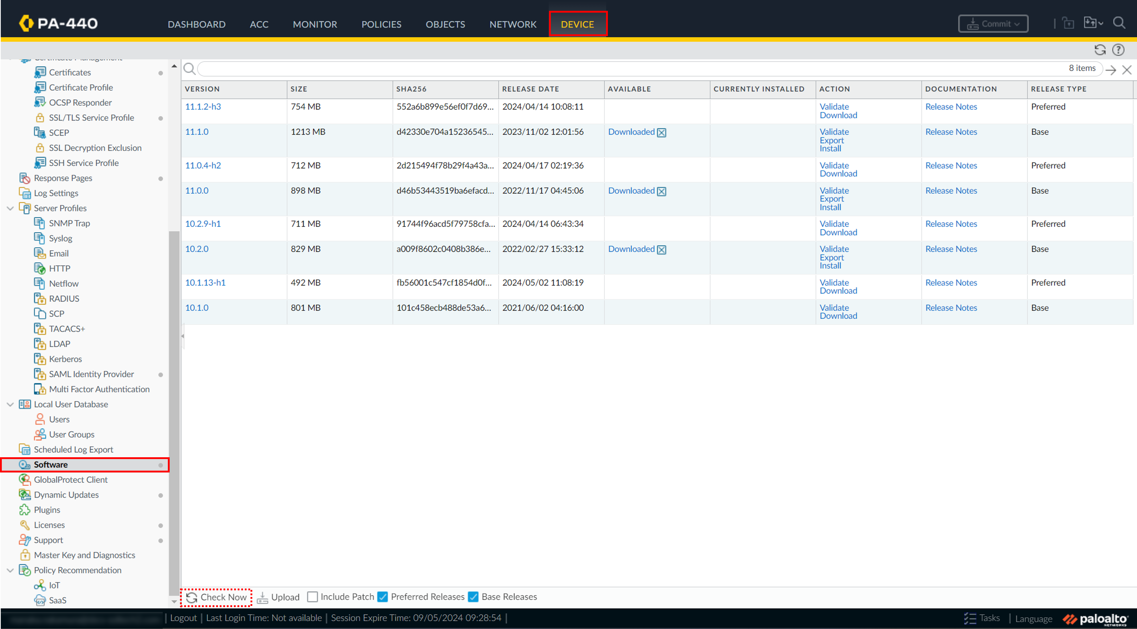Click the Plugins puzzle icon

pyautogui.click(x=25, y=510)
